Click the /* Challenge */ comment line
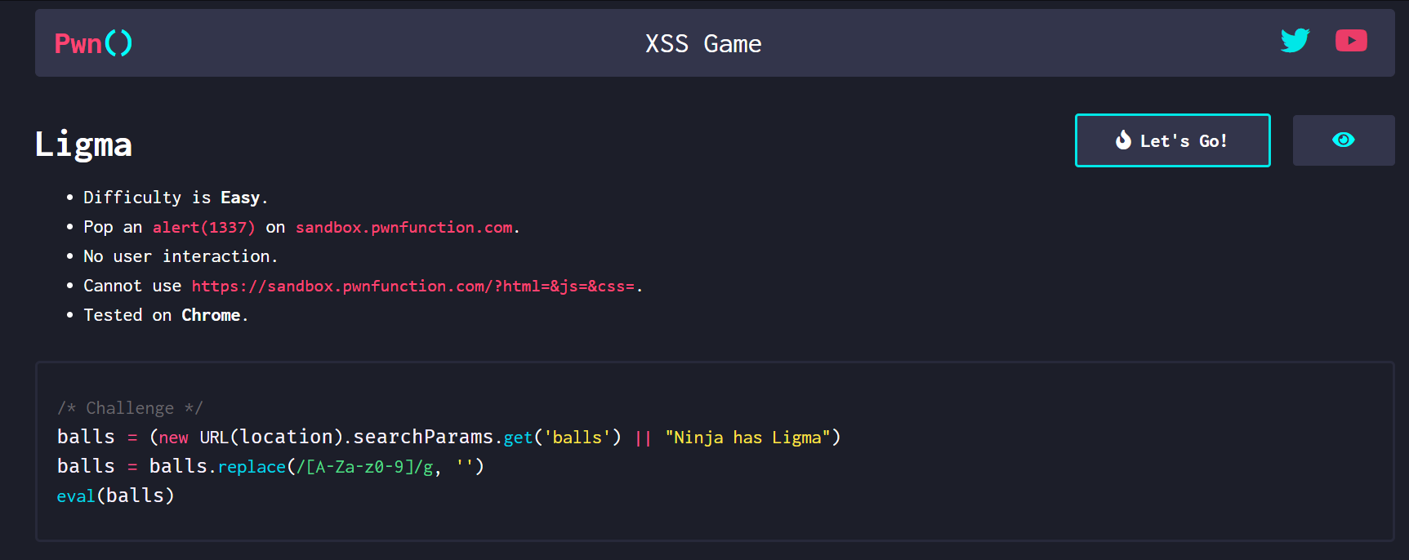The width and height of the screenshot is (1409, 560). pyautogui.click(x=130, y=408)
